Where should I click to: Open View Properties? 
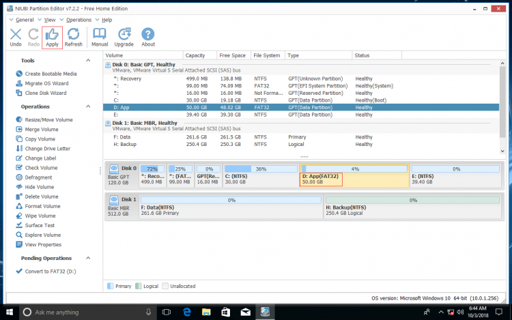[38, 245]
